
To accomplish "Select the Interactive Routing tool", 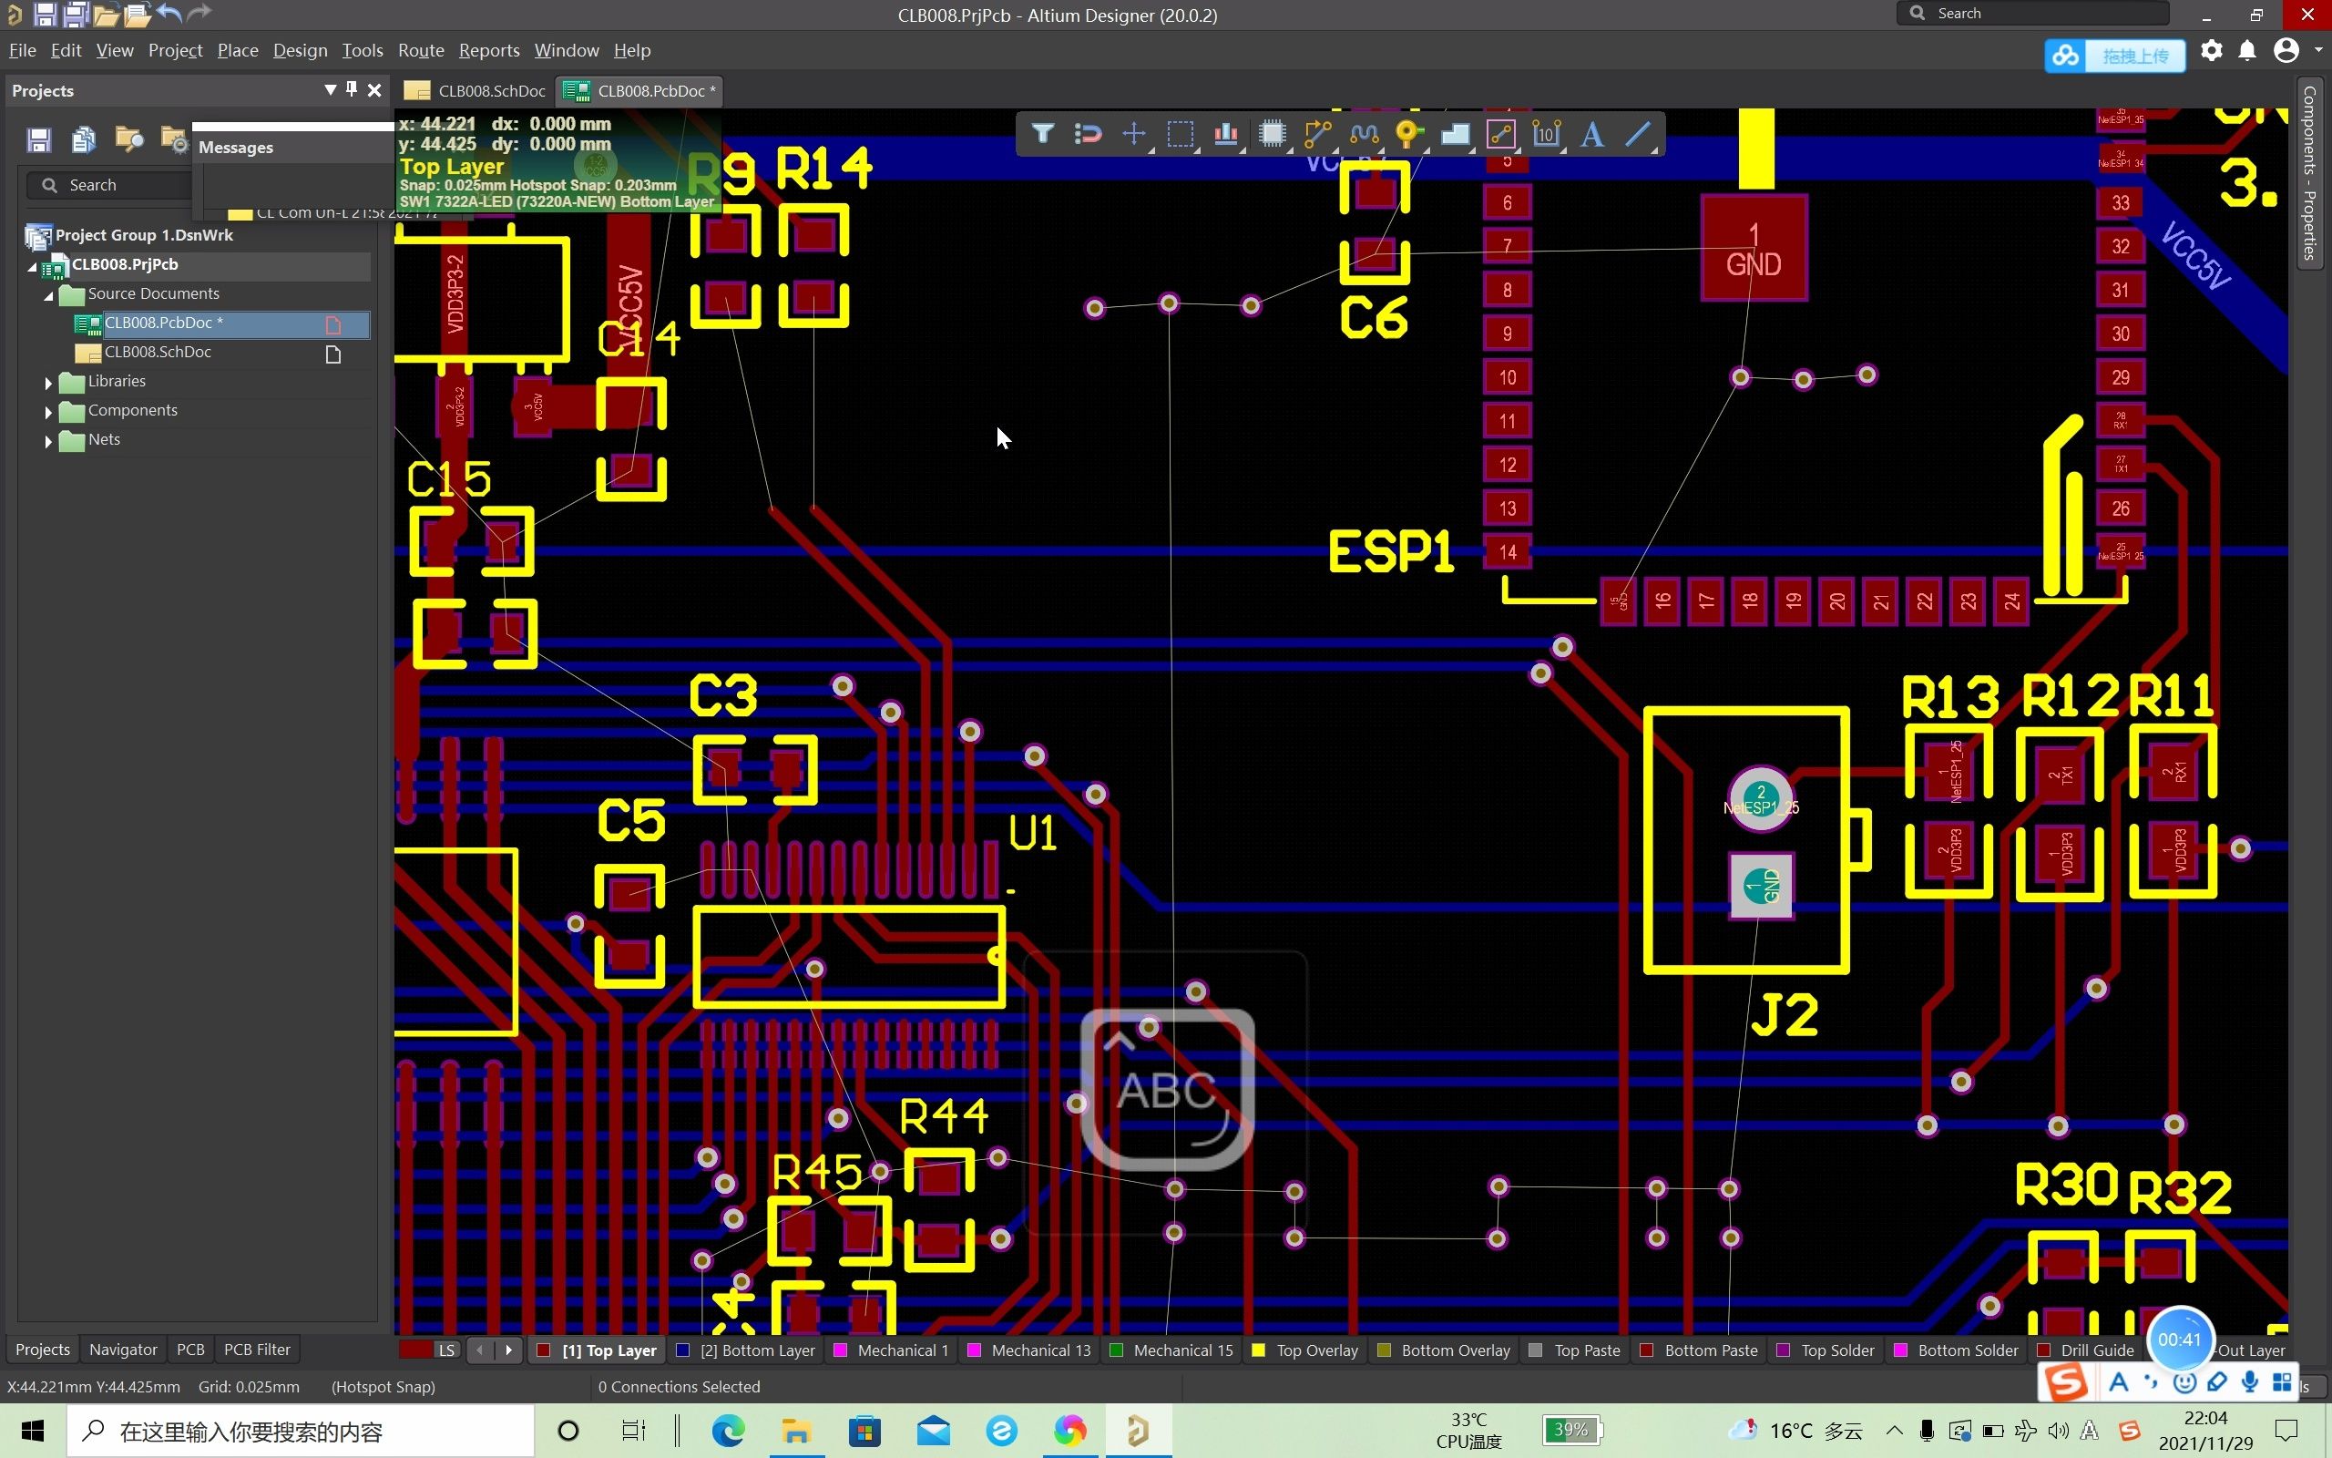I will click(x=1317, y=134).
